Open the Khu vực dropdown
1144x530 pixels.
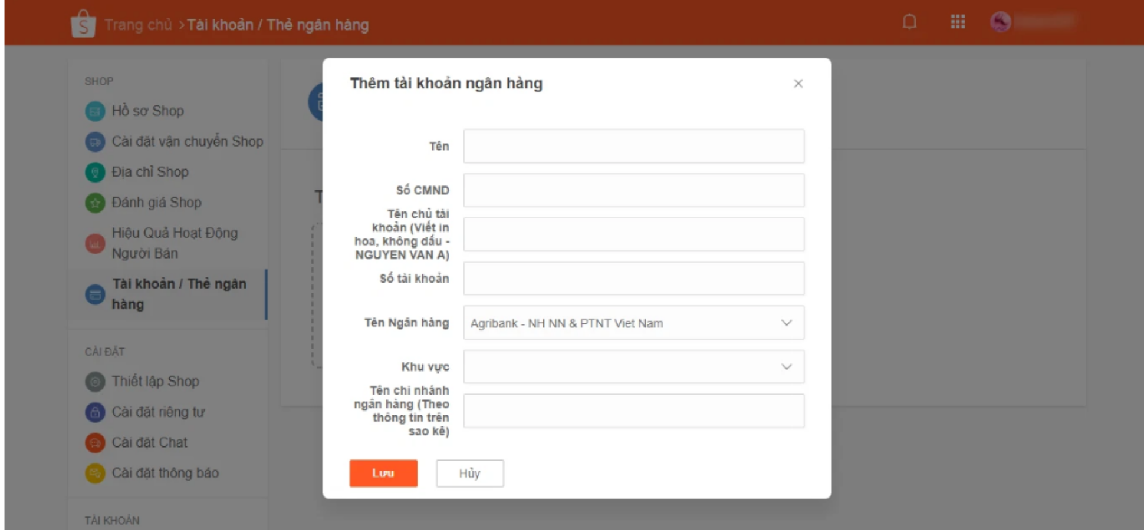click(x=633, y=367)
